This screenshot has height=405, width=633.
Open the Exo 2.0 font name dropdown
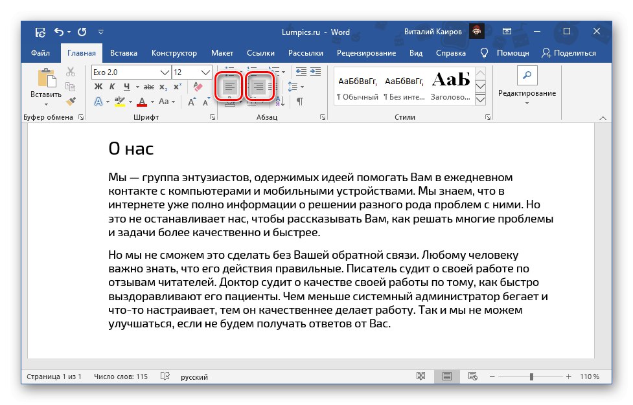pyautogui.click(x=164, y=72)
